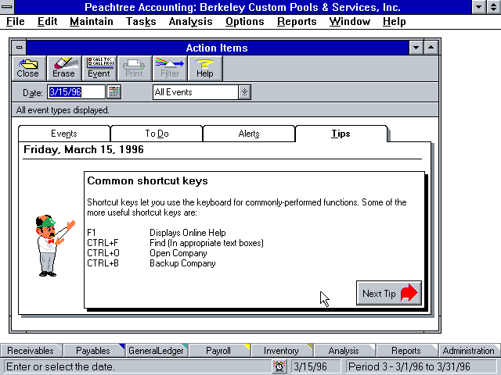Click the Next Tip button
This screenshot has height=375, width=501.
[389, 293]
